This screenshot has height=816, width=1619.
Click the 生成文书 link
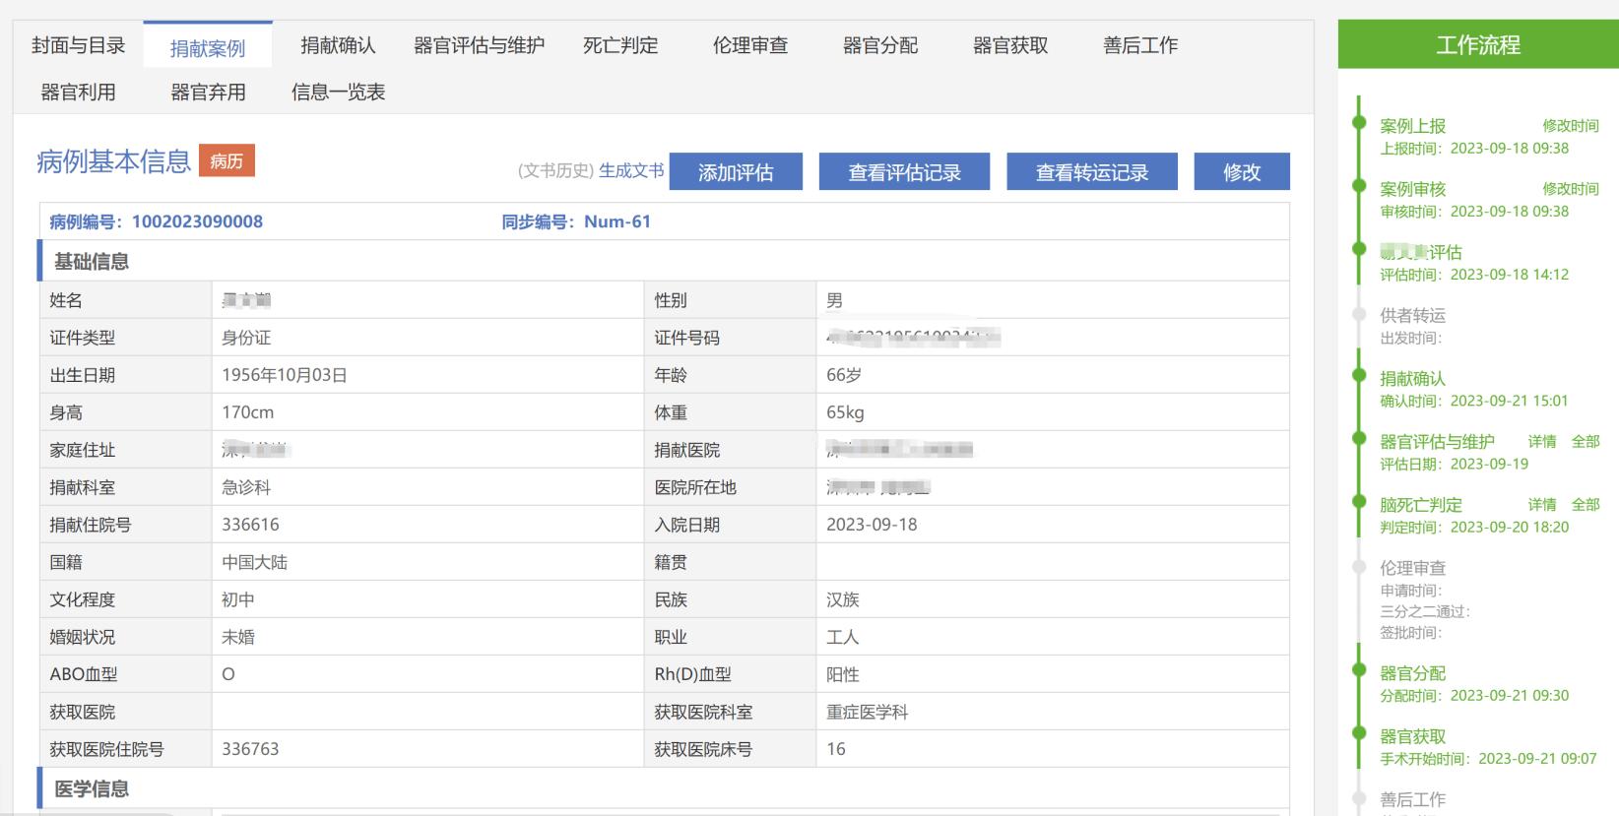[631, 171]
